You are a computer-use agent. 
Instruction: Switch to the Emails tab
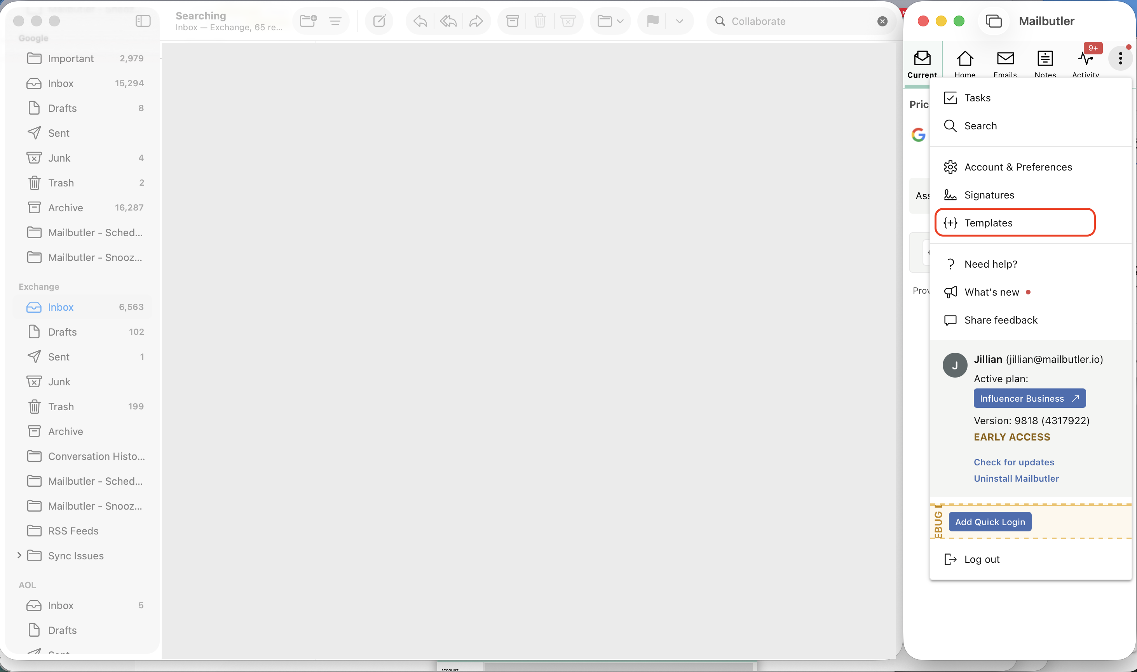[1005, 64]
